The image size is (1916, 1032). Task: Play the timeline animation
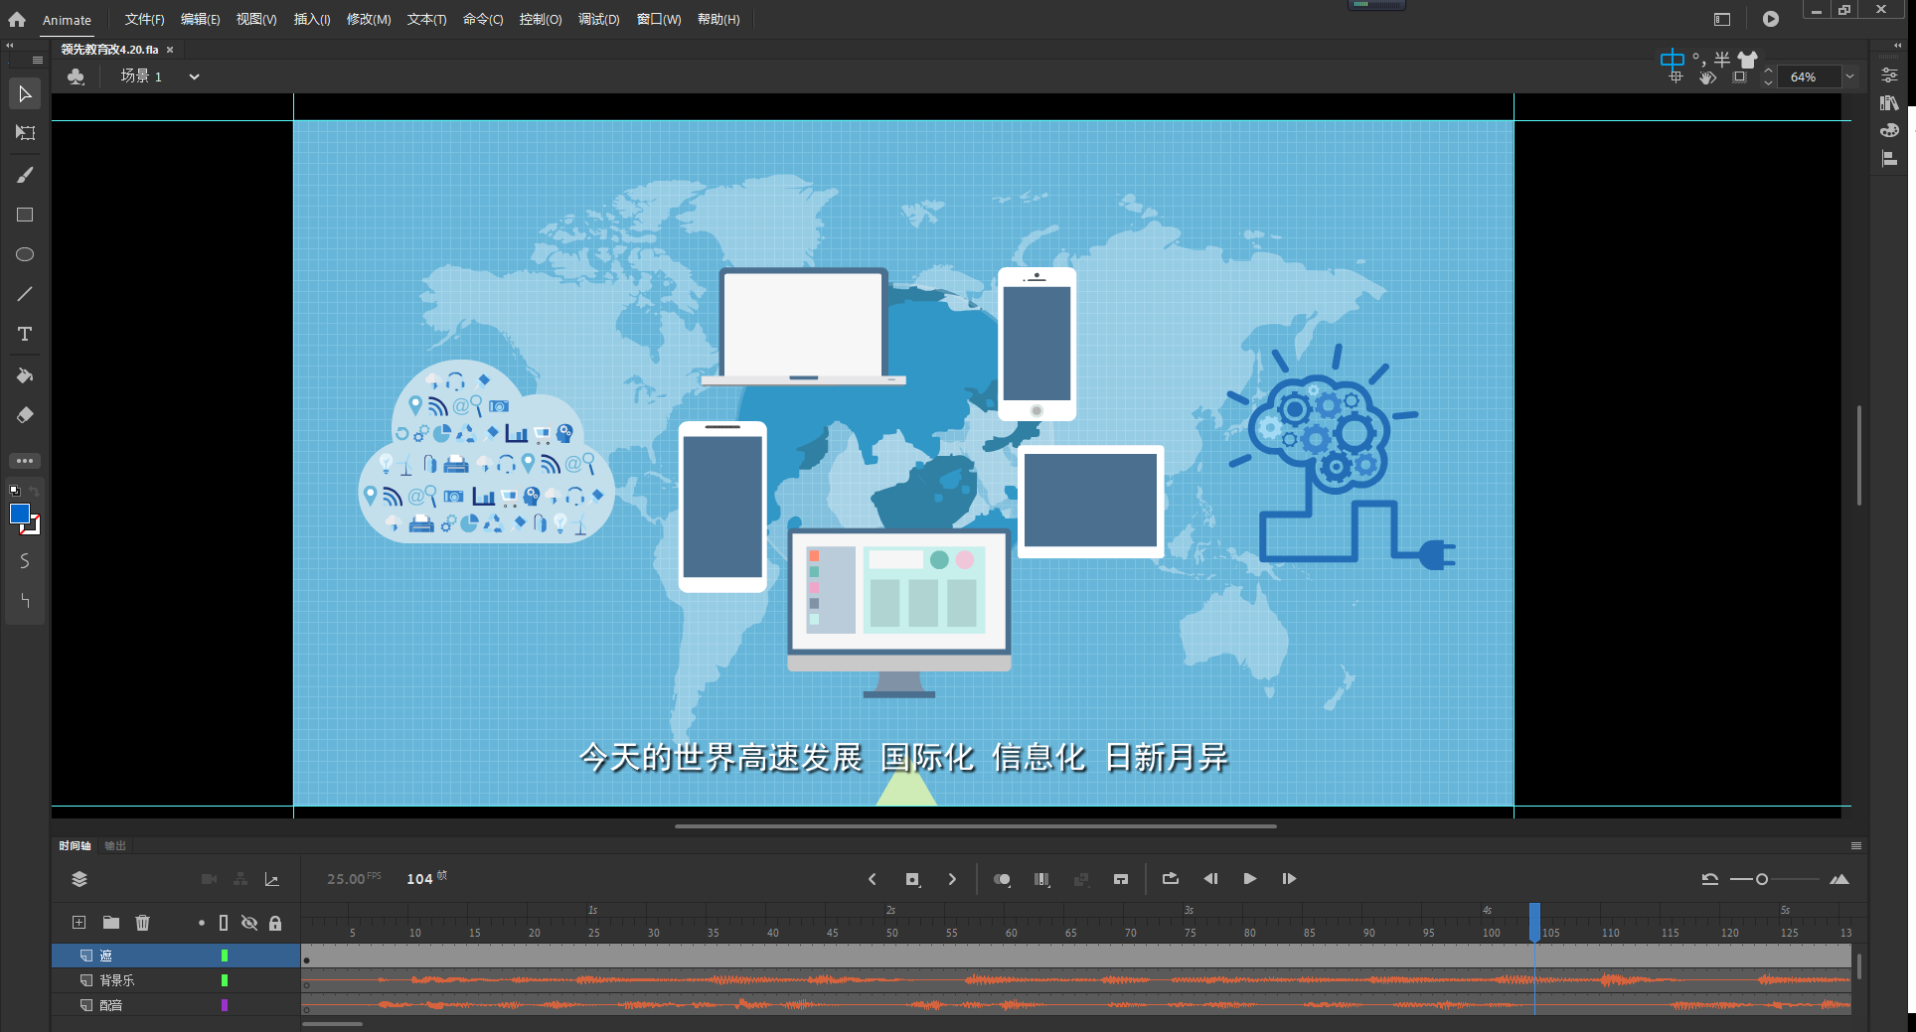[x=1250, y=879]
